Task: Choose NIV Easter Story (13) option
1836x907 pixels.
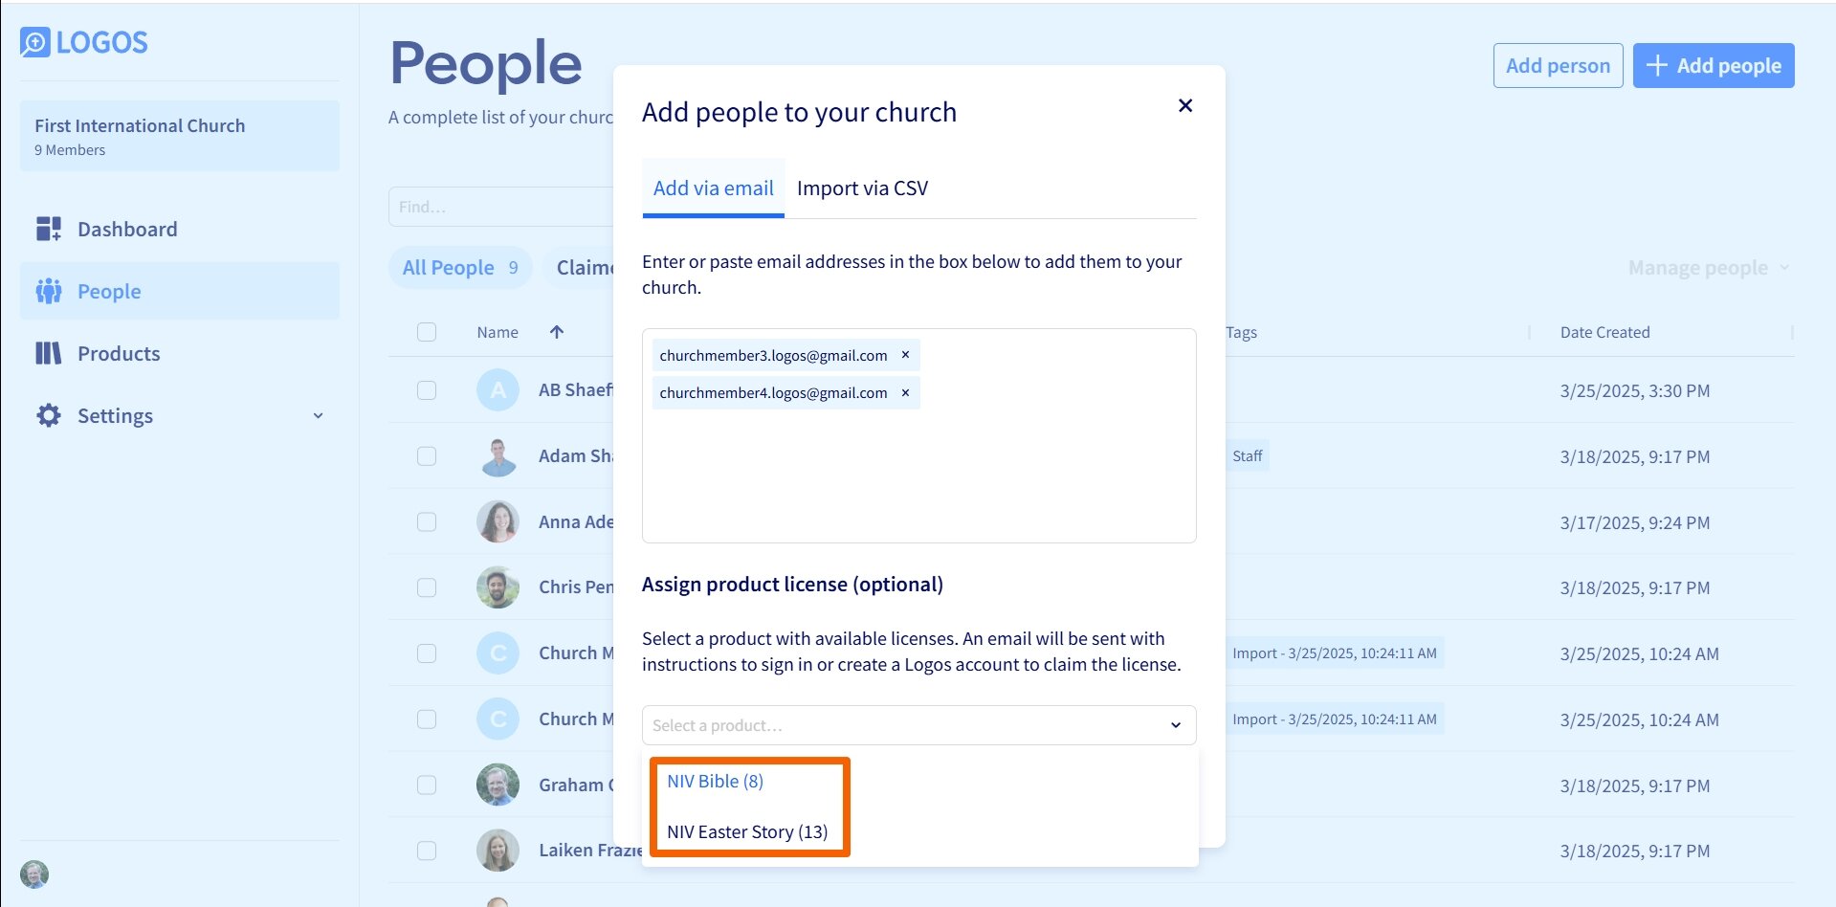Action: [747, 831]
